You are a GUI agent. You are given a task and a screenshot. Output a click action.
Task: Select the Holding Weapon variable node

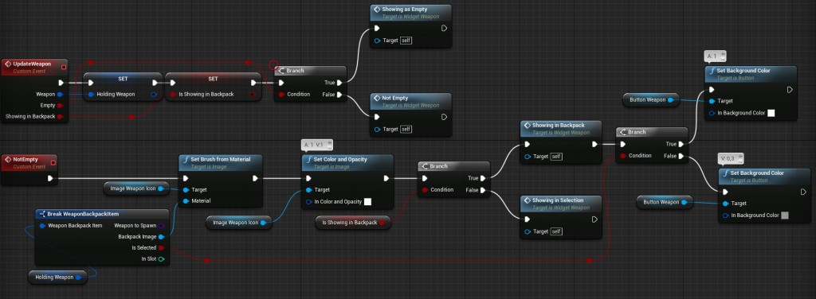[x=57, y=278]
